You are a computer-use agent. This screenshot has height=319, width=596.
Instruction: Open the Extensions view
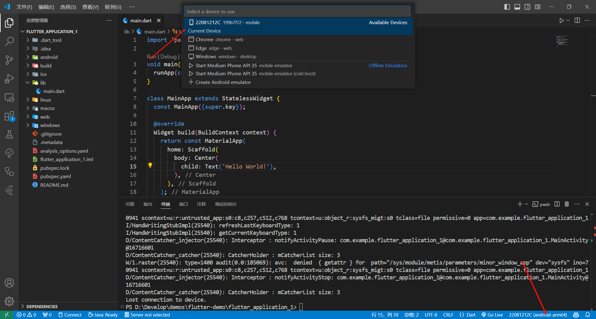point(9,116)
